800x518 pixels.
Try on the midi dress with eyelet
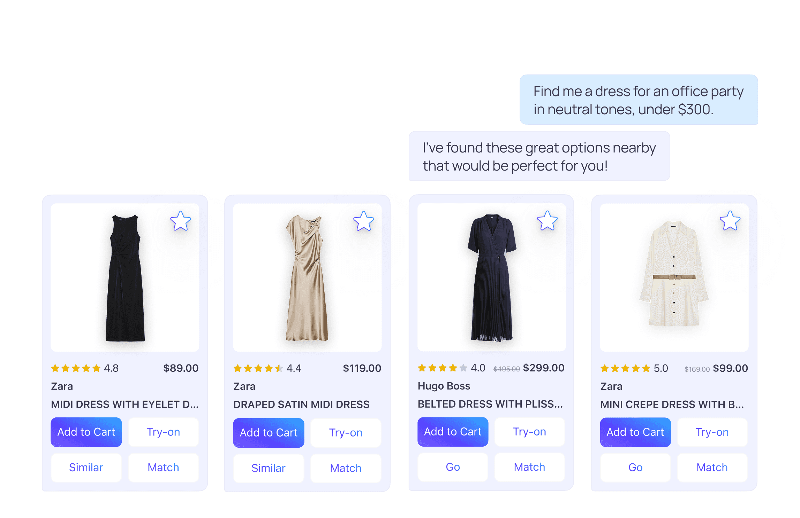click(163, 432)
